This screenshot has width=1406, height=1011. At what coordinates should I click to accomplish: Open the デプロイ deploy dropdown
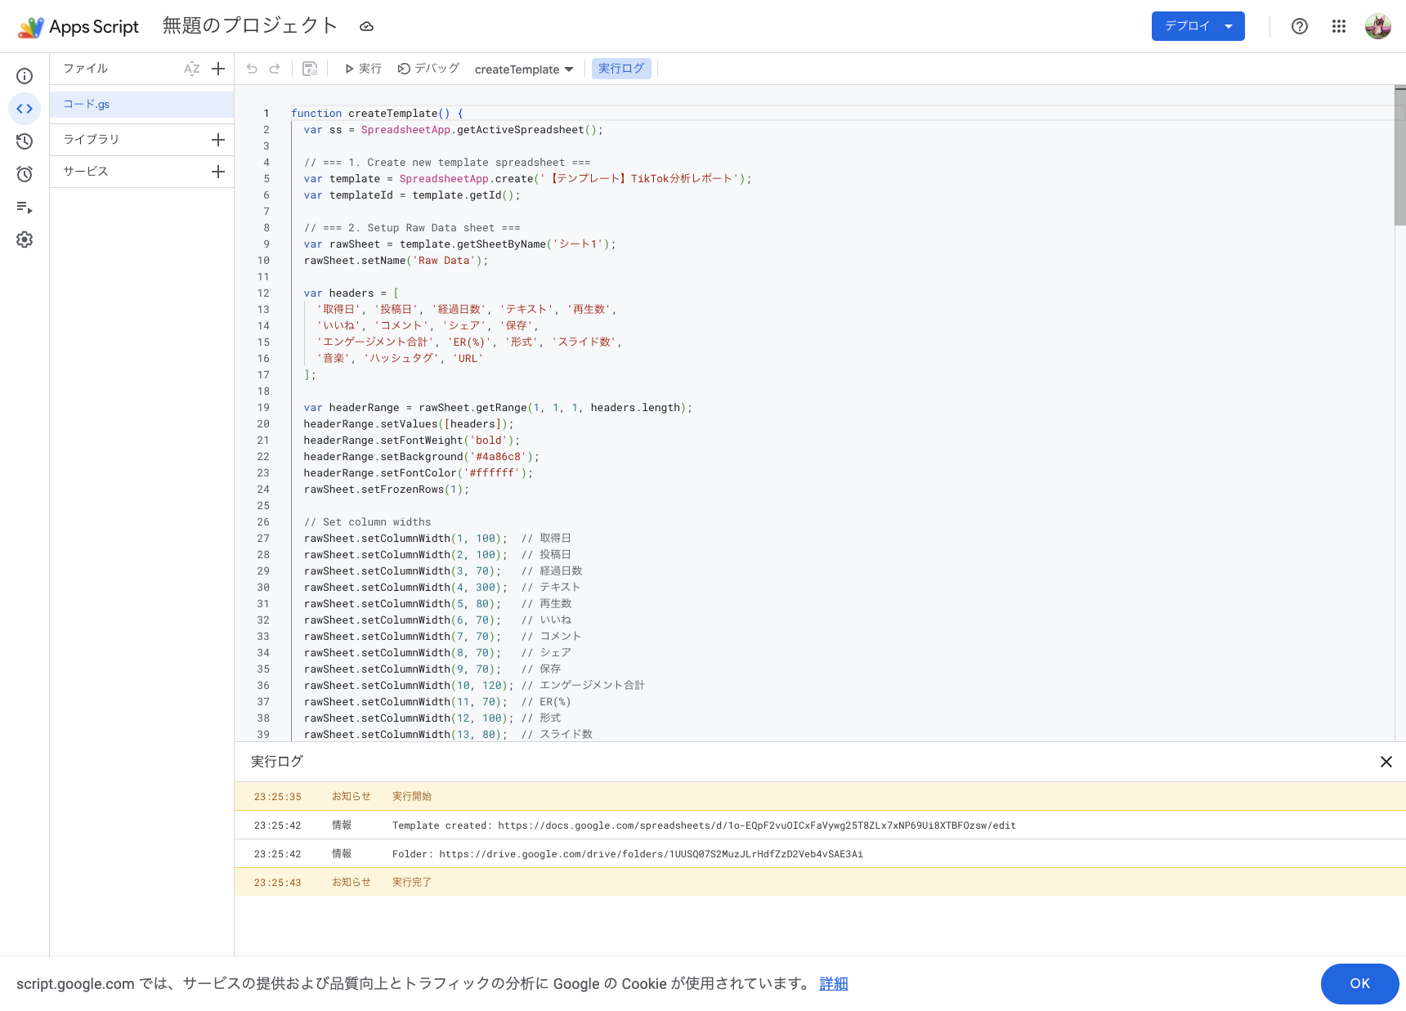tap(1198, 26)
